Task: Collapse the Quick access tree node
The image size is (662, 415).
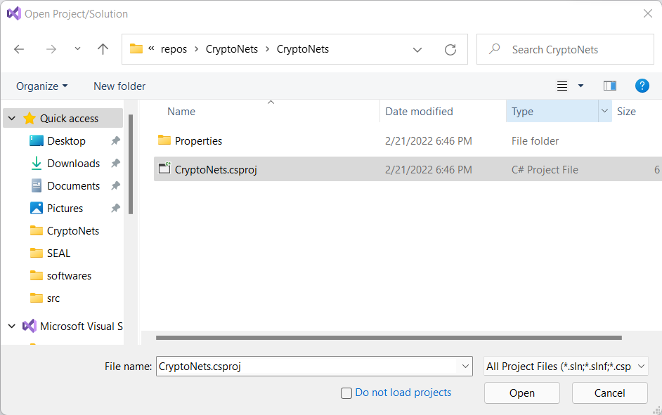Action: pyautogui.click(x=12, y=119)
